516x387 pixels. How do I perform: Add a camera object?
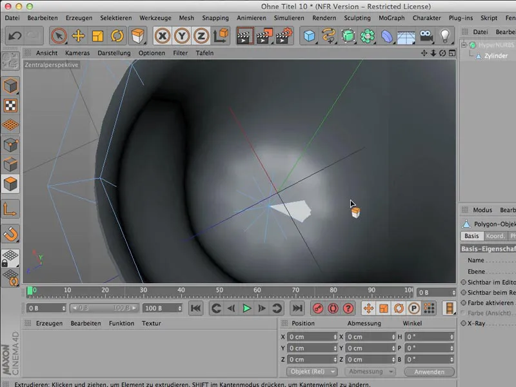click(426, 35)
